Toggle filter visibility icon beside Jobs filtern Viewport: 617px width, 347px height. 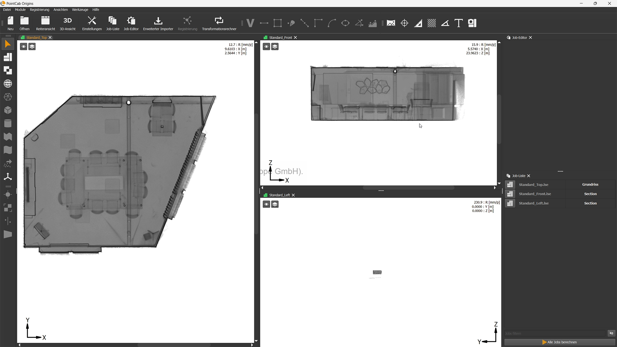pos(611,333)
